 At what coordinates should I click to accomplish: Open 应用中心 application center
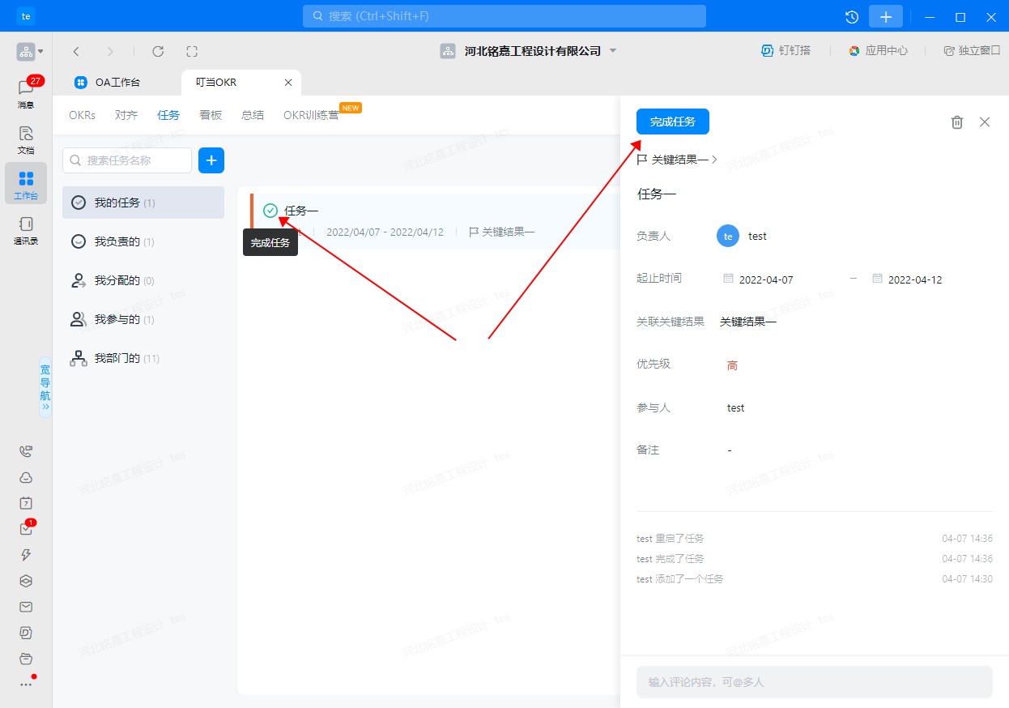(x=879, y=50)
